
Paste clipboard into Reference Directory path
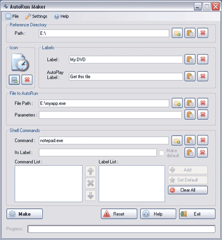190,33
